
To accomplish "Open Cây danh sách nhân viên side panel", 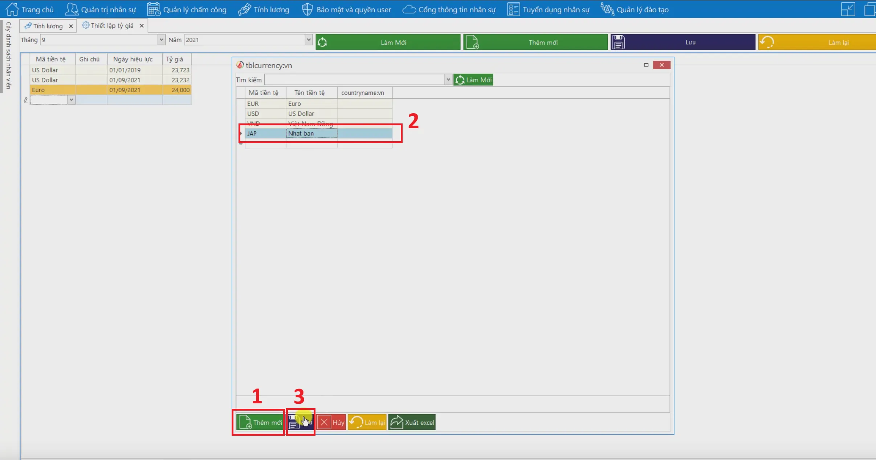I will [x=9, y=55].
